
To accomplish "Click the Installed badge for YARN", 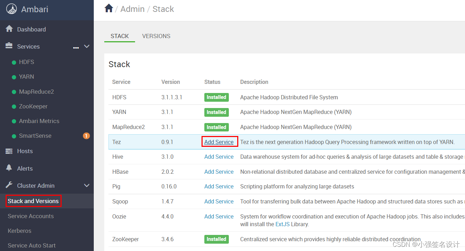I will pos(216,112).
